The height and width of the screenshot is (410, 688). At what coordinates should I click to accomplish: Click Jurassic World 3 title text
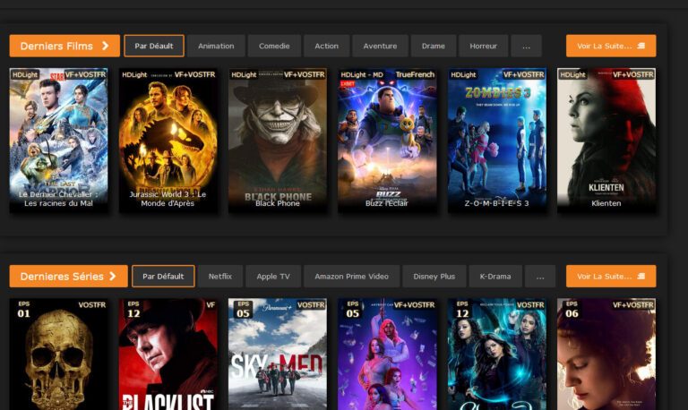[168, 199]
